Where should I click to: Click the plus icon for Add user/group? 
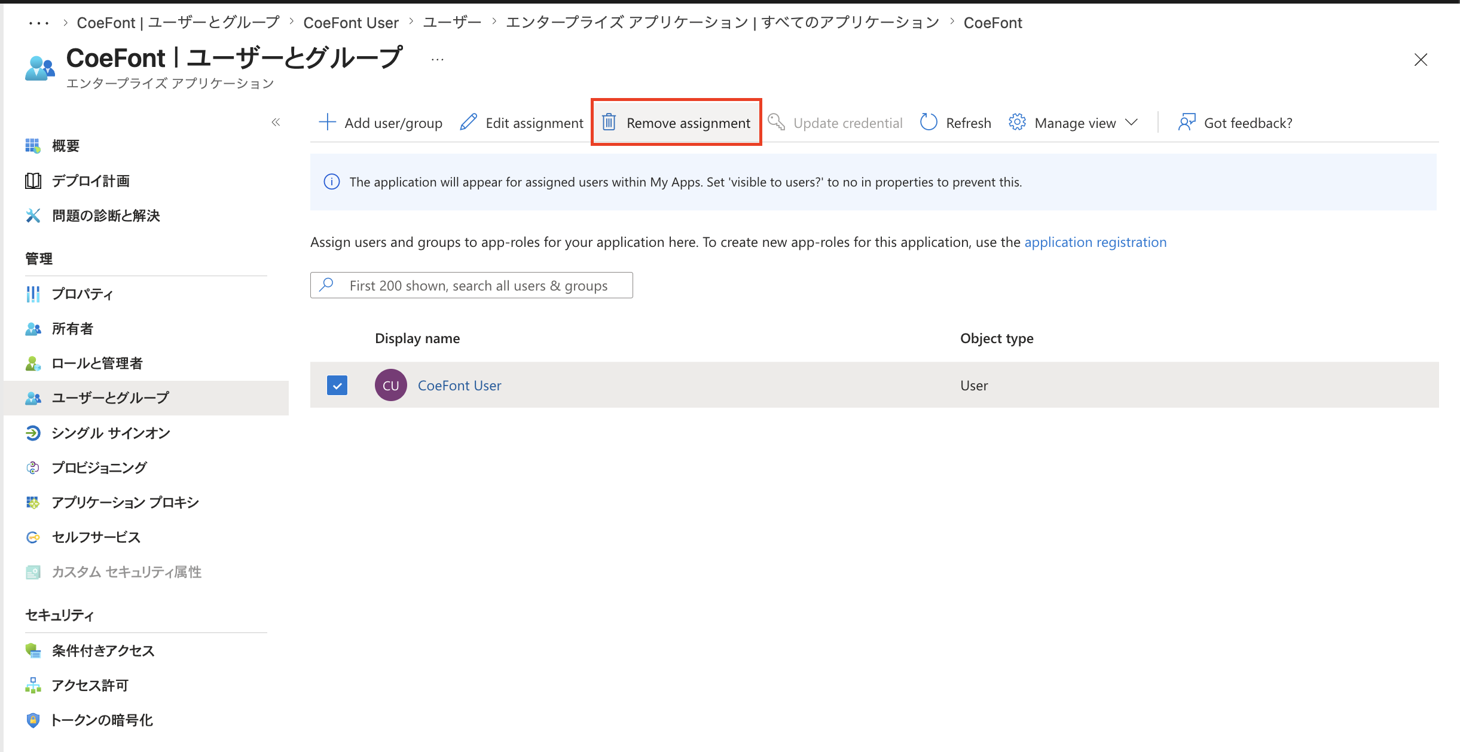tap(327, 122)
